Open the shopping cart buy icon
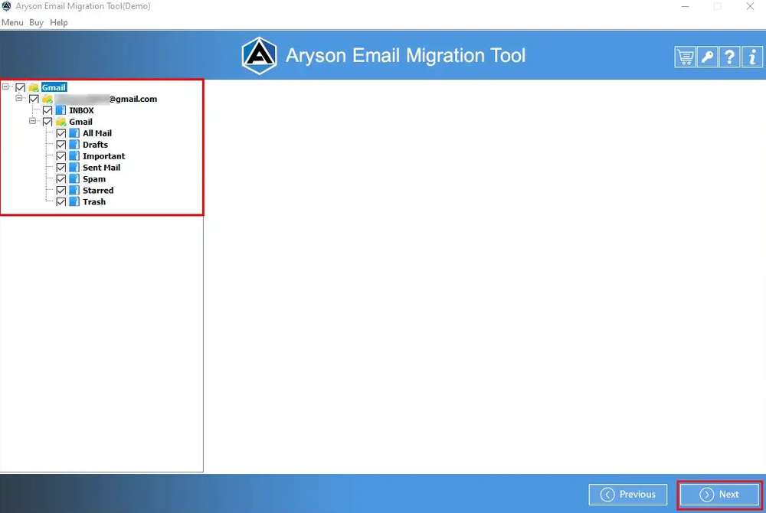Image resolution: width=766 pixels, height=513 pixels. click(x=685, y=57)
